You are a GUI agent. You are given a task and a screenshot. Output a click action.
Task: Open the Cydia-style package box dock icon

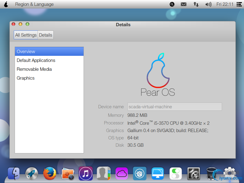click(140, 173)
